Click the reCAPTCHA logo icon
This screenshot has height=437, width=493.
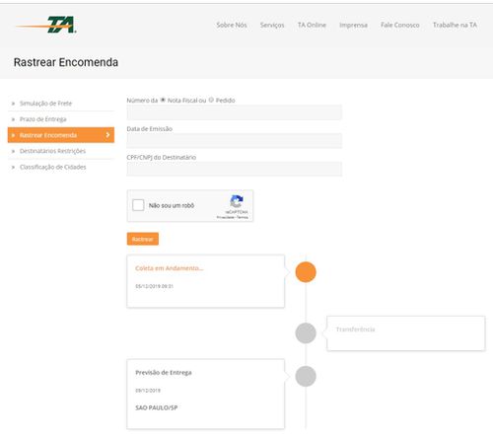[237, 201]
